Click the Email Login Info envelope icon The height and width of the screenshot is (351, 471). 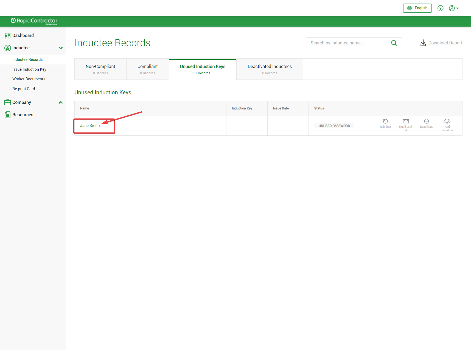click(x=406, y=121)
